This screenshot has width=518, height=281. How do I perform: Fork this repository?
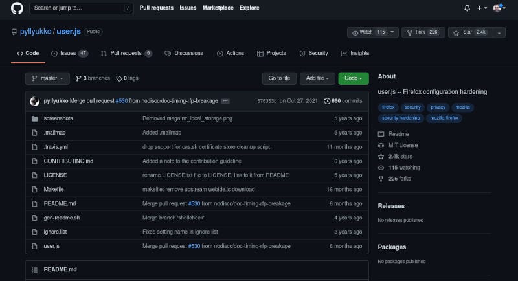click(423, 32)
